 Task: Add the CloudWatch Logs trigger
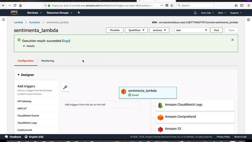pos(27,123)
